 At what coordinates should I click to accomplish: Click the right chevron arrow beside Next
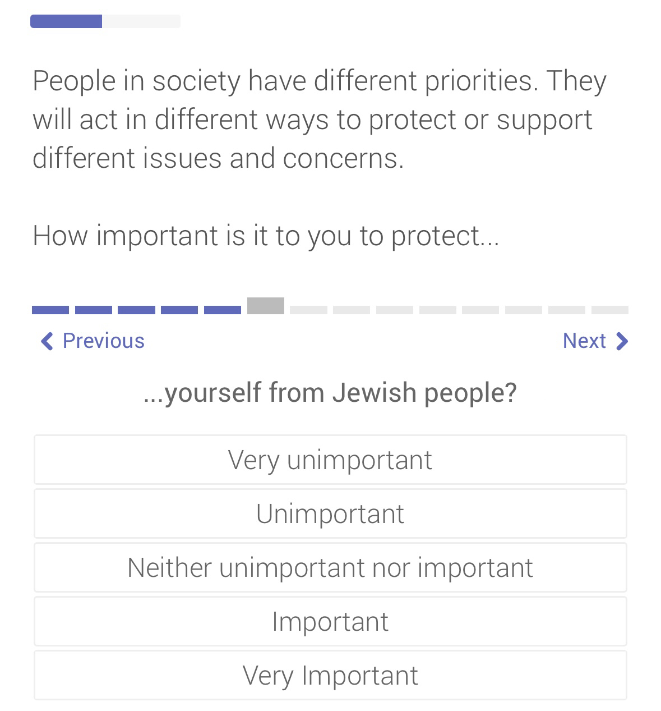coord(622,341)
